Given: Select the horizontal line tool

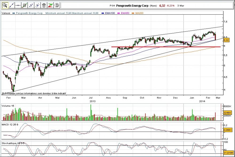Looking at the screenshot, I should tap(18, 5).
